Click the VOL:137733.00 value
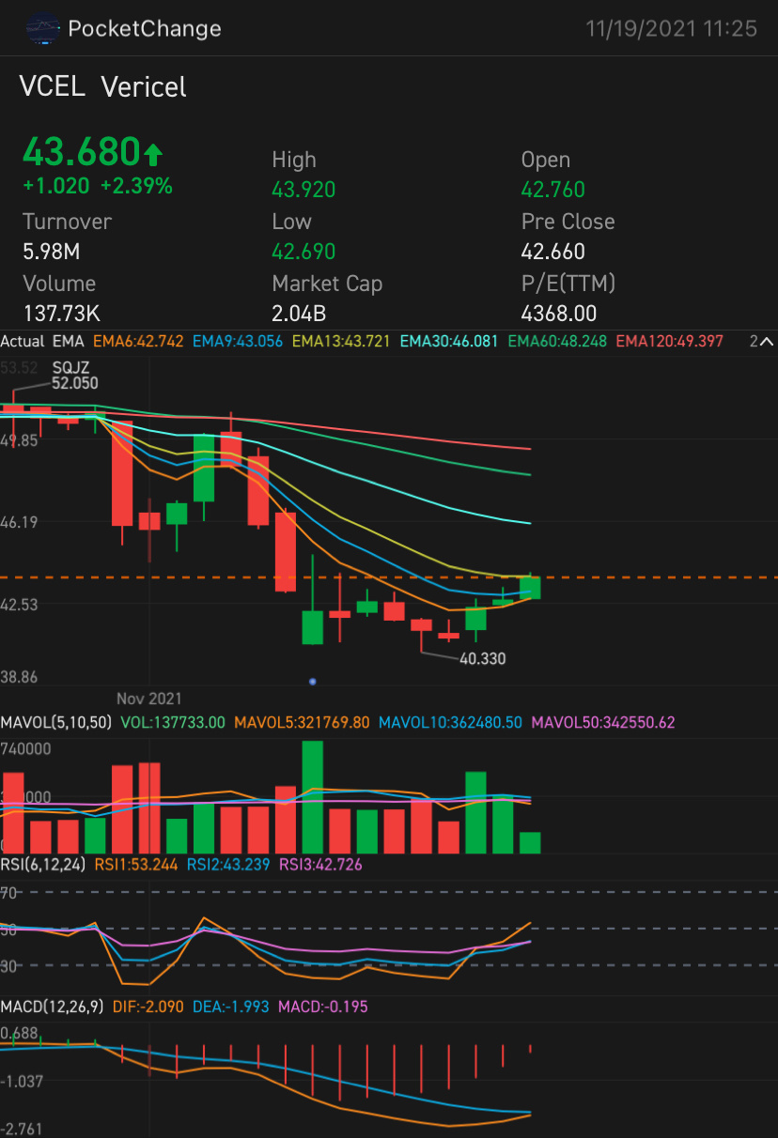 [171, 723]
